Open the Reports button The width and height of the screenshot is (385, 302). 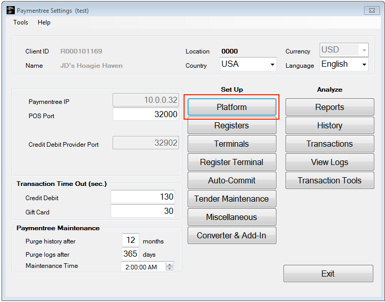[329, 107]
